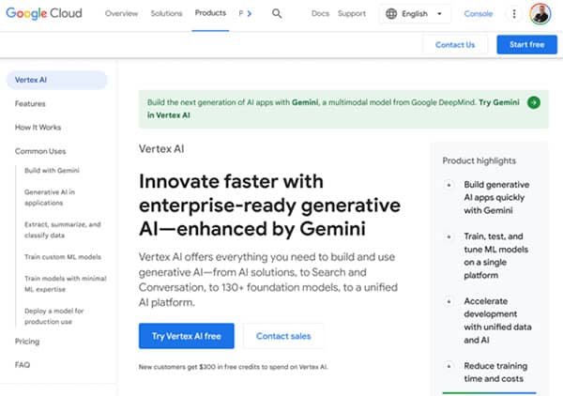The height and width of the screenshot is (396, 563).
Task: Jump to Common Uses section
Action: pos(40,151)
